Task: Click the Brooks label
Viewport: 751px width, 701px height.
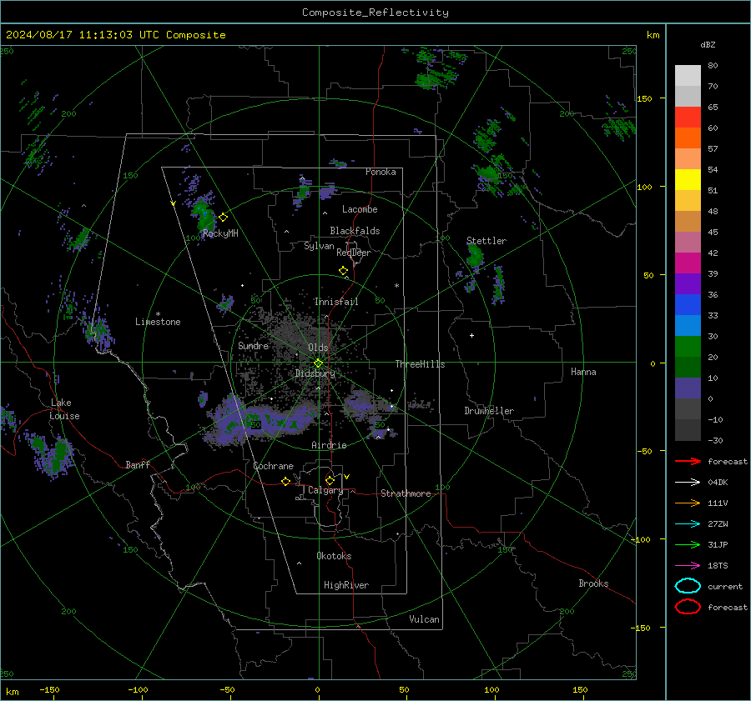Action: point(593,583)
